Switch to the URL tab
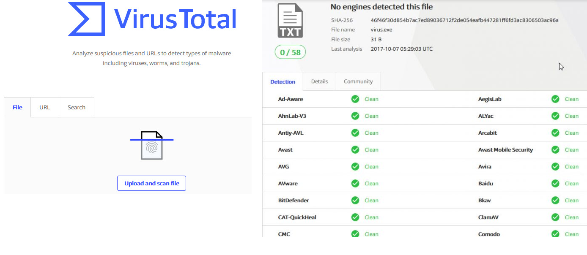Viewport: 587px width, 255px height. [45, 107]
